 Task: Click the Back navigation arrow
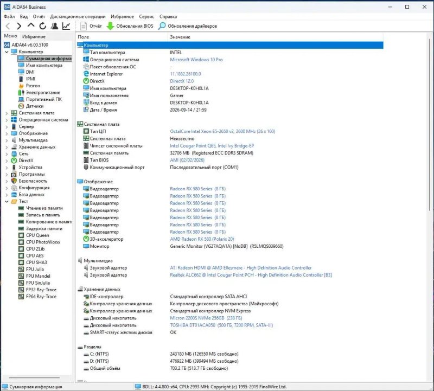pyautogui.click(x=8, y=26)
